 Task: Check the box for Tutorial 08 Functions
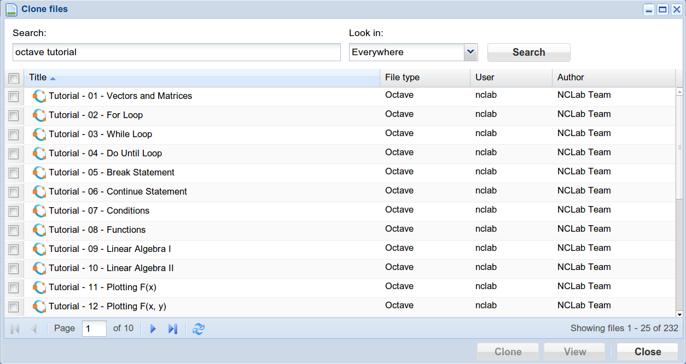[14, 231]
